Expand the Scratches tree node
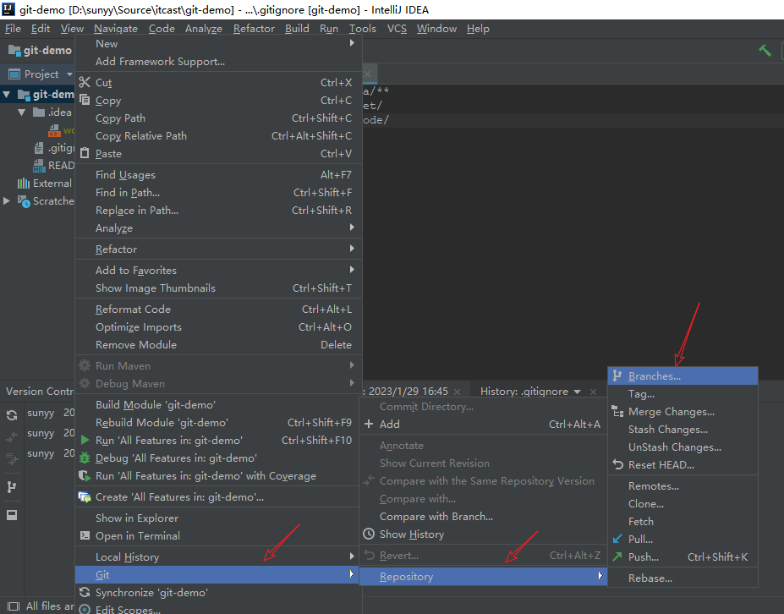 pyautogui.click(x=7, y=200)
